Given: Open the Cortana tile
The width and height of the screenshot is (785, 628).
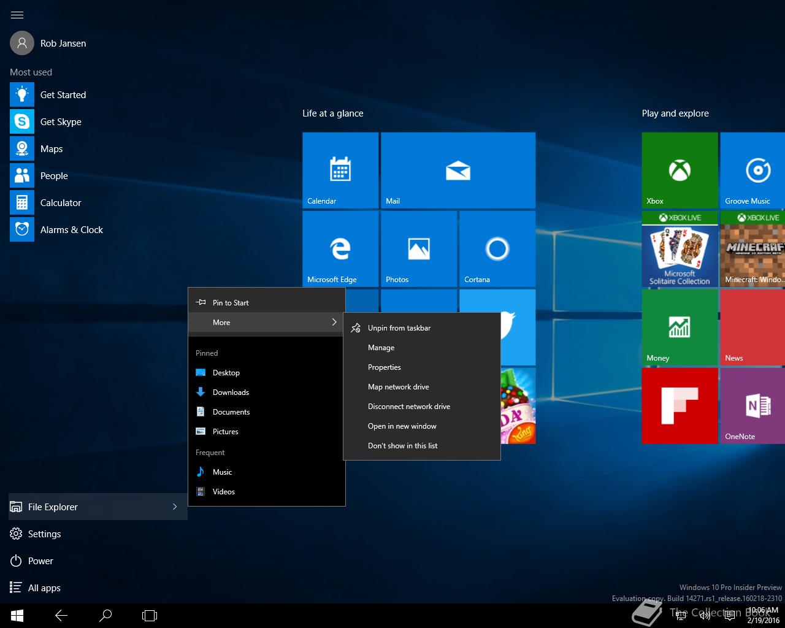Looking at the screenshot, I should coord(497,249).
